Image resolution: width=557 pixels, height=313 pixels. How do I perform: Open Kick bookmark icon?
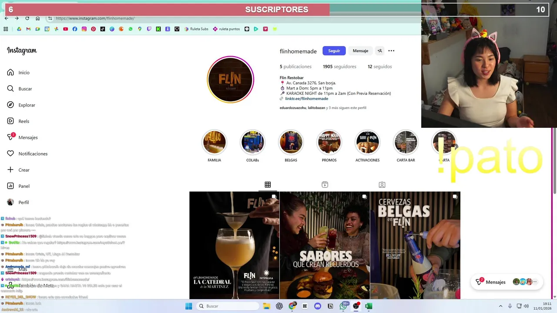pos(158,29)
